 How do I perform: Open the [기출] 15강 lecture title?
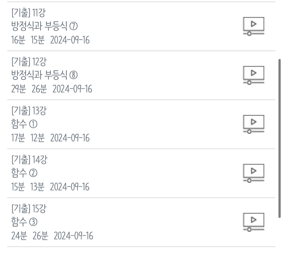point(29,209)
